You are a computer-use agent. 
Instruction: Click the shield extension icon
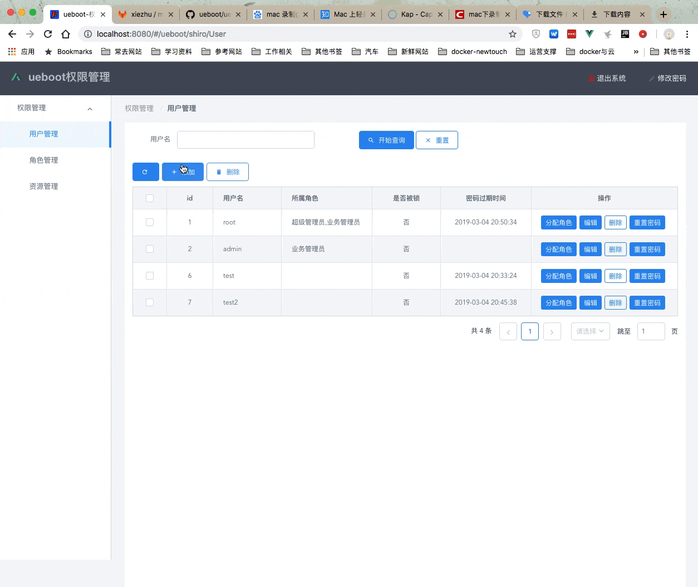(x=536, y=34)
